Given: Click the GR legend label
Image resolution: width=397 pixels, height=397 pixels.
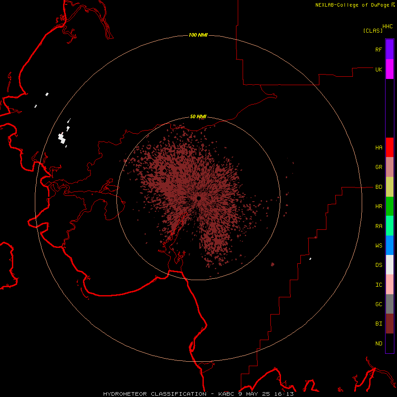Looking at the screenshot, I should 379,167.
